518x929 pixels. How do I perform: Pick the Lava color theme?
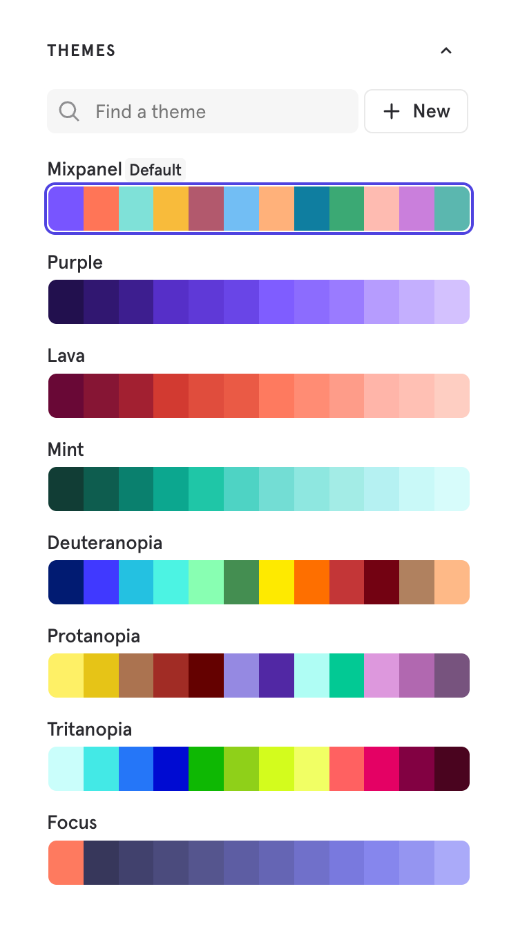[x=259, y=396]
